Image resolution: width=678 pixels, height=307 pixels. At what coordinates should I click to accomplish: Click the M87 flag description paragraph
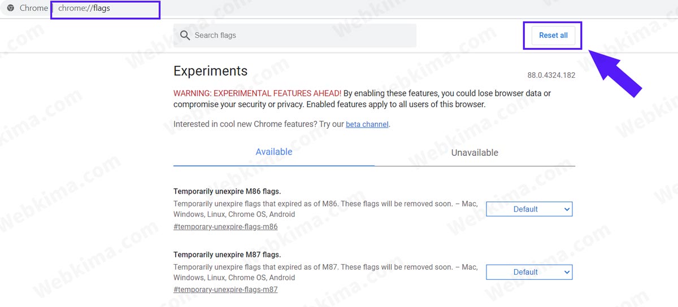(x=325, y=272)
